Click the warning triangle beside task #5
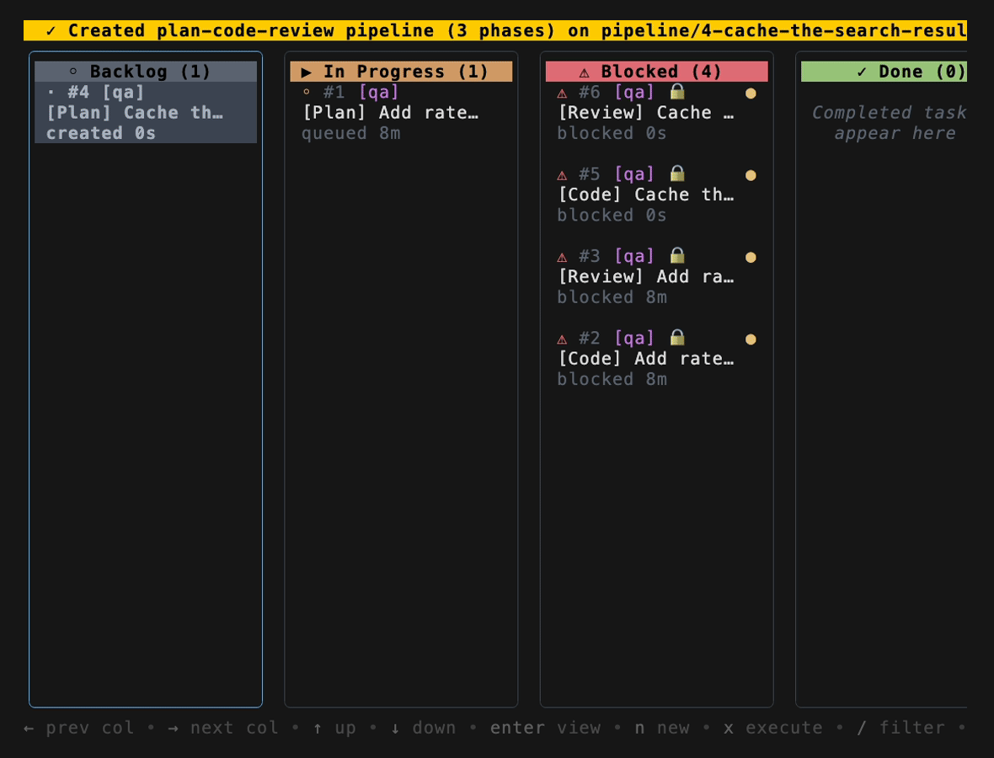The width and height of the screenshot is (994, 758). click(562, 175)
